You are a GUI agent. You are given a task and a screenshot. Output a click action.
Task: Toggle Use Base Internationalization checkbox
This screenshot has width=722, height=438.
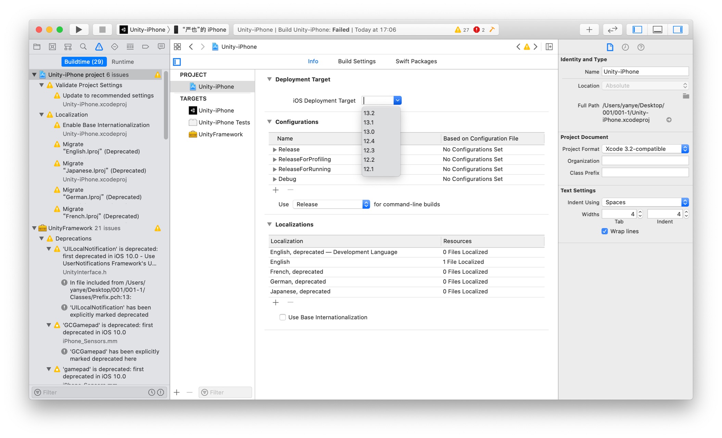click(282, 318)
